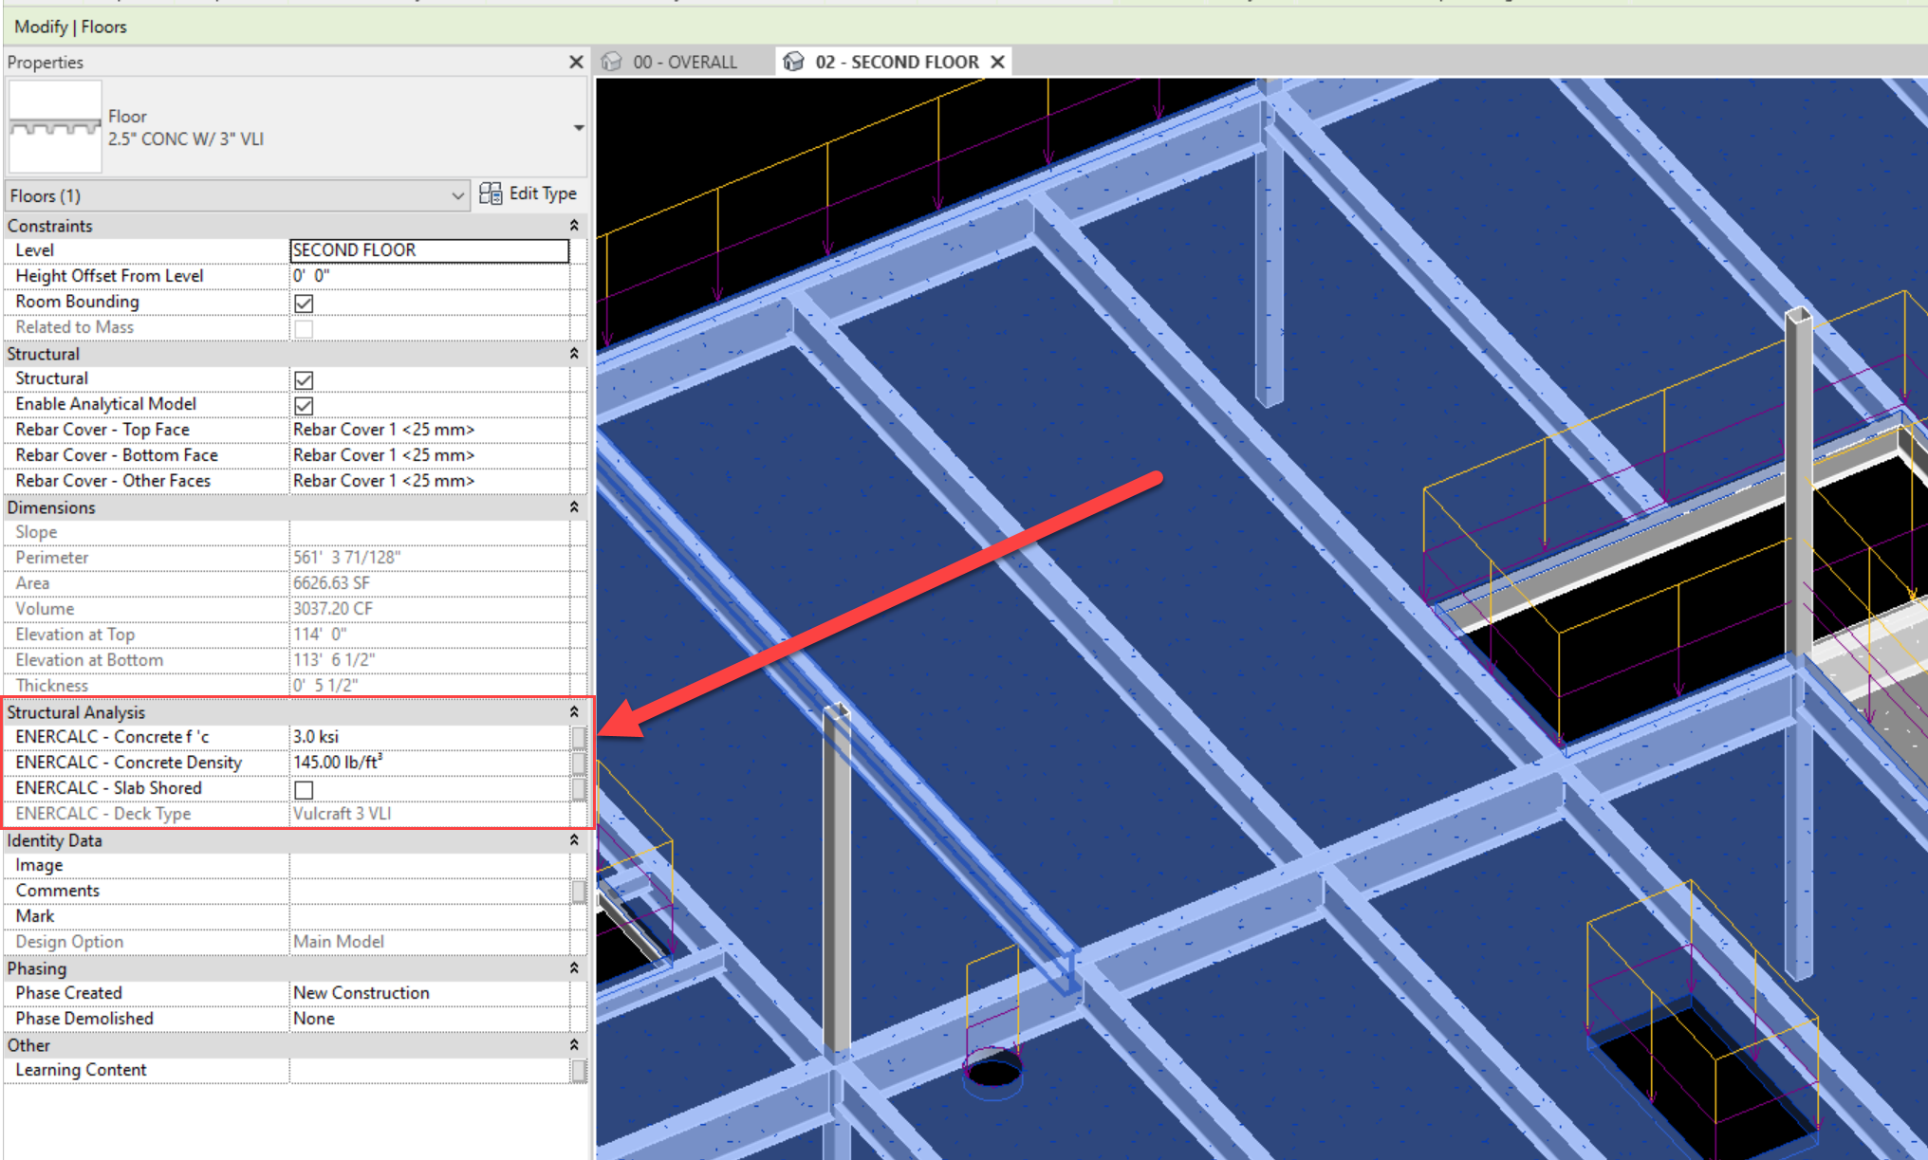Click the 00 - OVERALL view tab icon
1928x1160 pixels.
pyautogui.click(x=612, y=63)
